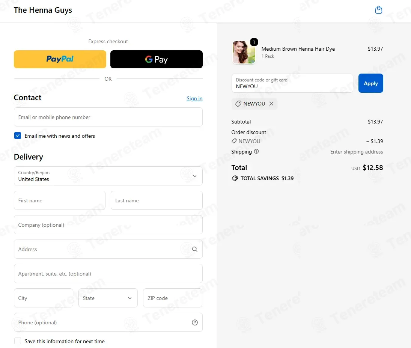Check Save this information for next time

[18, 341]
